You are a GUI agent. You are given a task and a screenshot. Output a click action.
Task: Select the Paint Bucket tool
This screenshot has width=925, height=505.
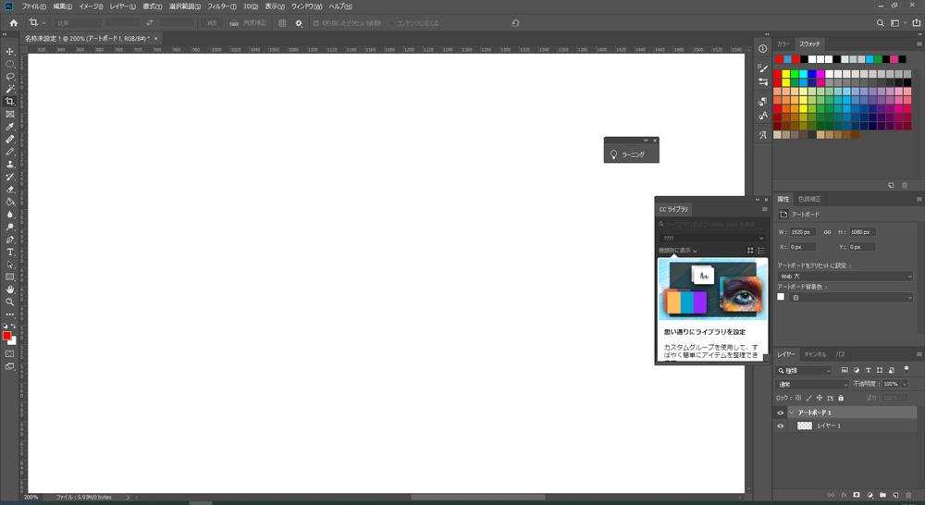(10, 202)
